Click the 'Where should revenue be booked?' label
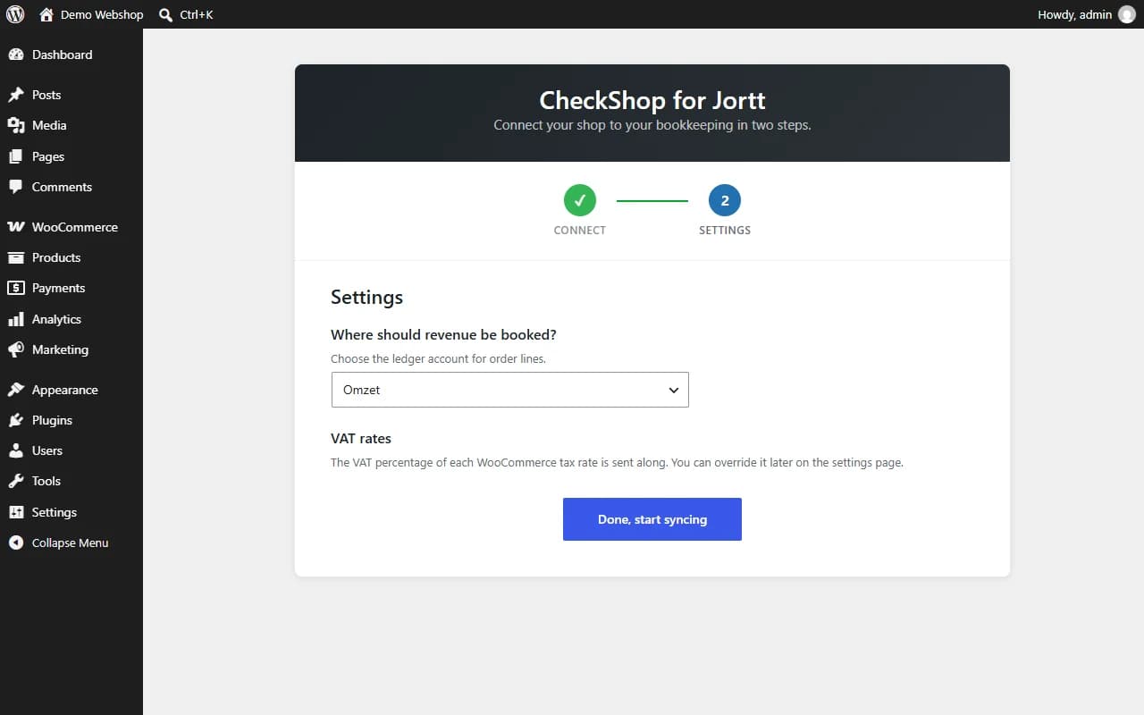The image size is (1144, 715). pyautogui.click(x=443, y=334)
